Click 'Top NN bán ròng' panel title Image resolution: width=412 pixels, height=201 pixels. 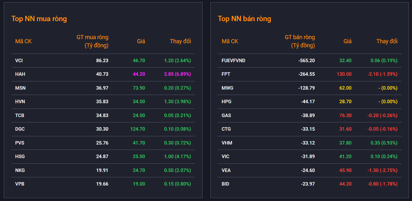[x=244, y=19]
